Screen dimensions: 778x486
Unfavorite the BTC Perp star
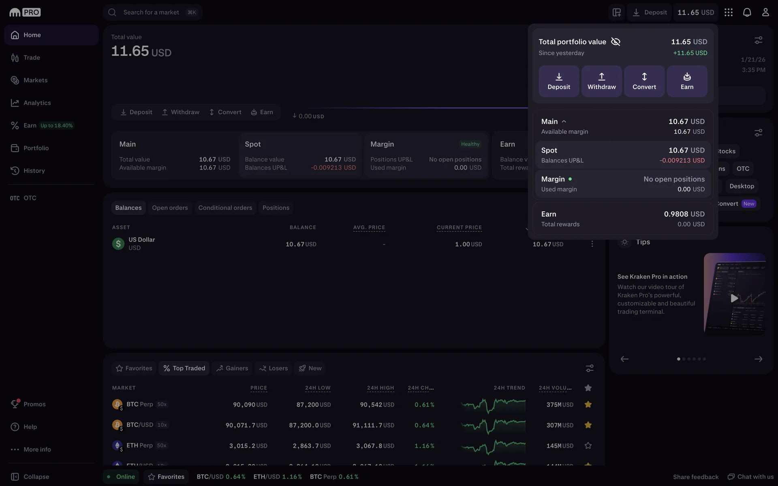coord(588,405)
